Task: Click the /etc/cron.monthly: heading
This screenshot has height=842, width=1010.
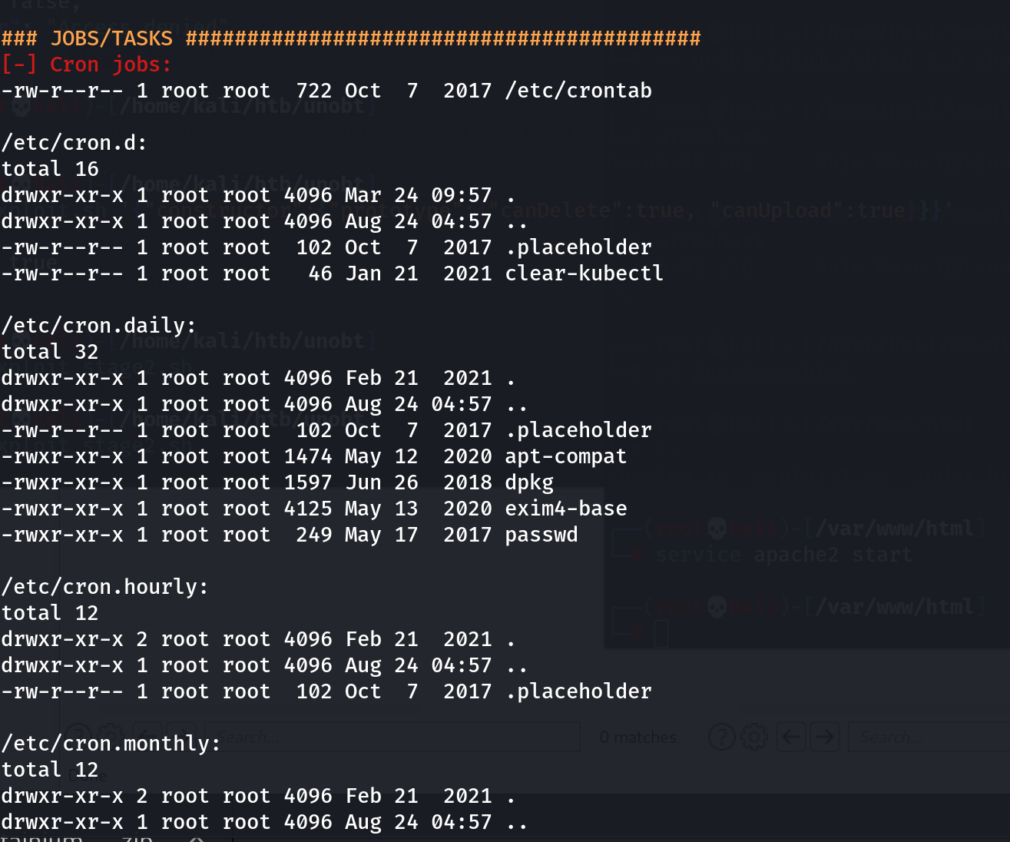Action: pyautogui.click(x=111, y=744)
